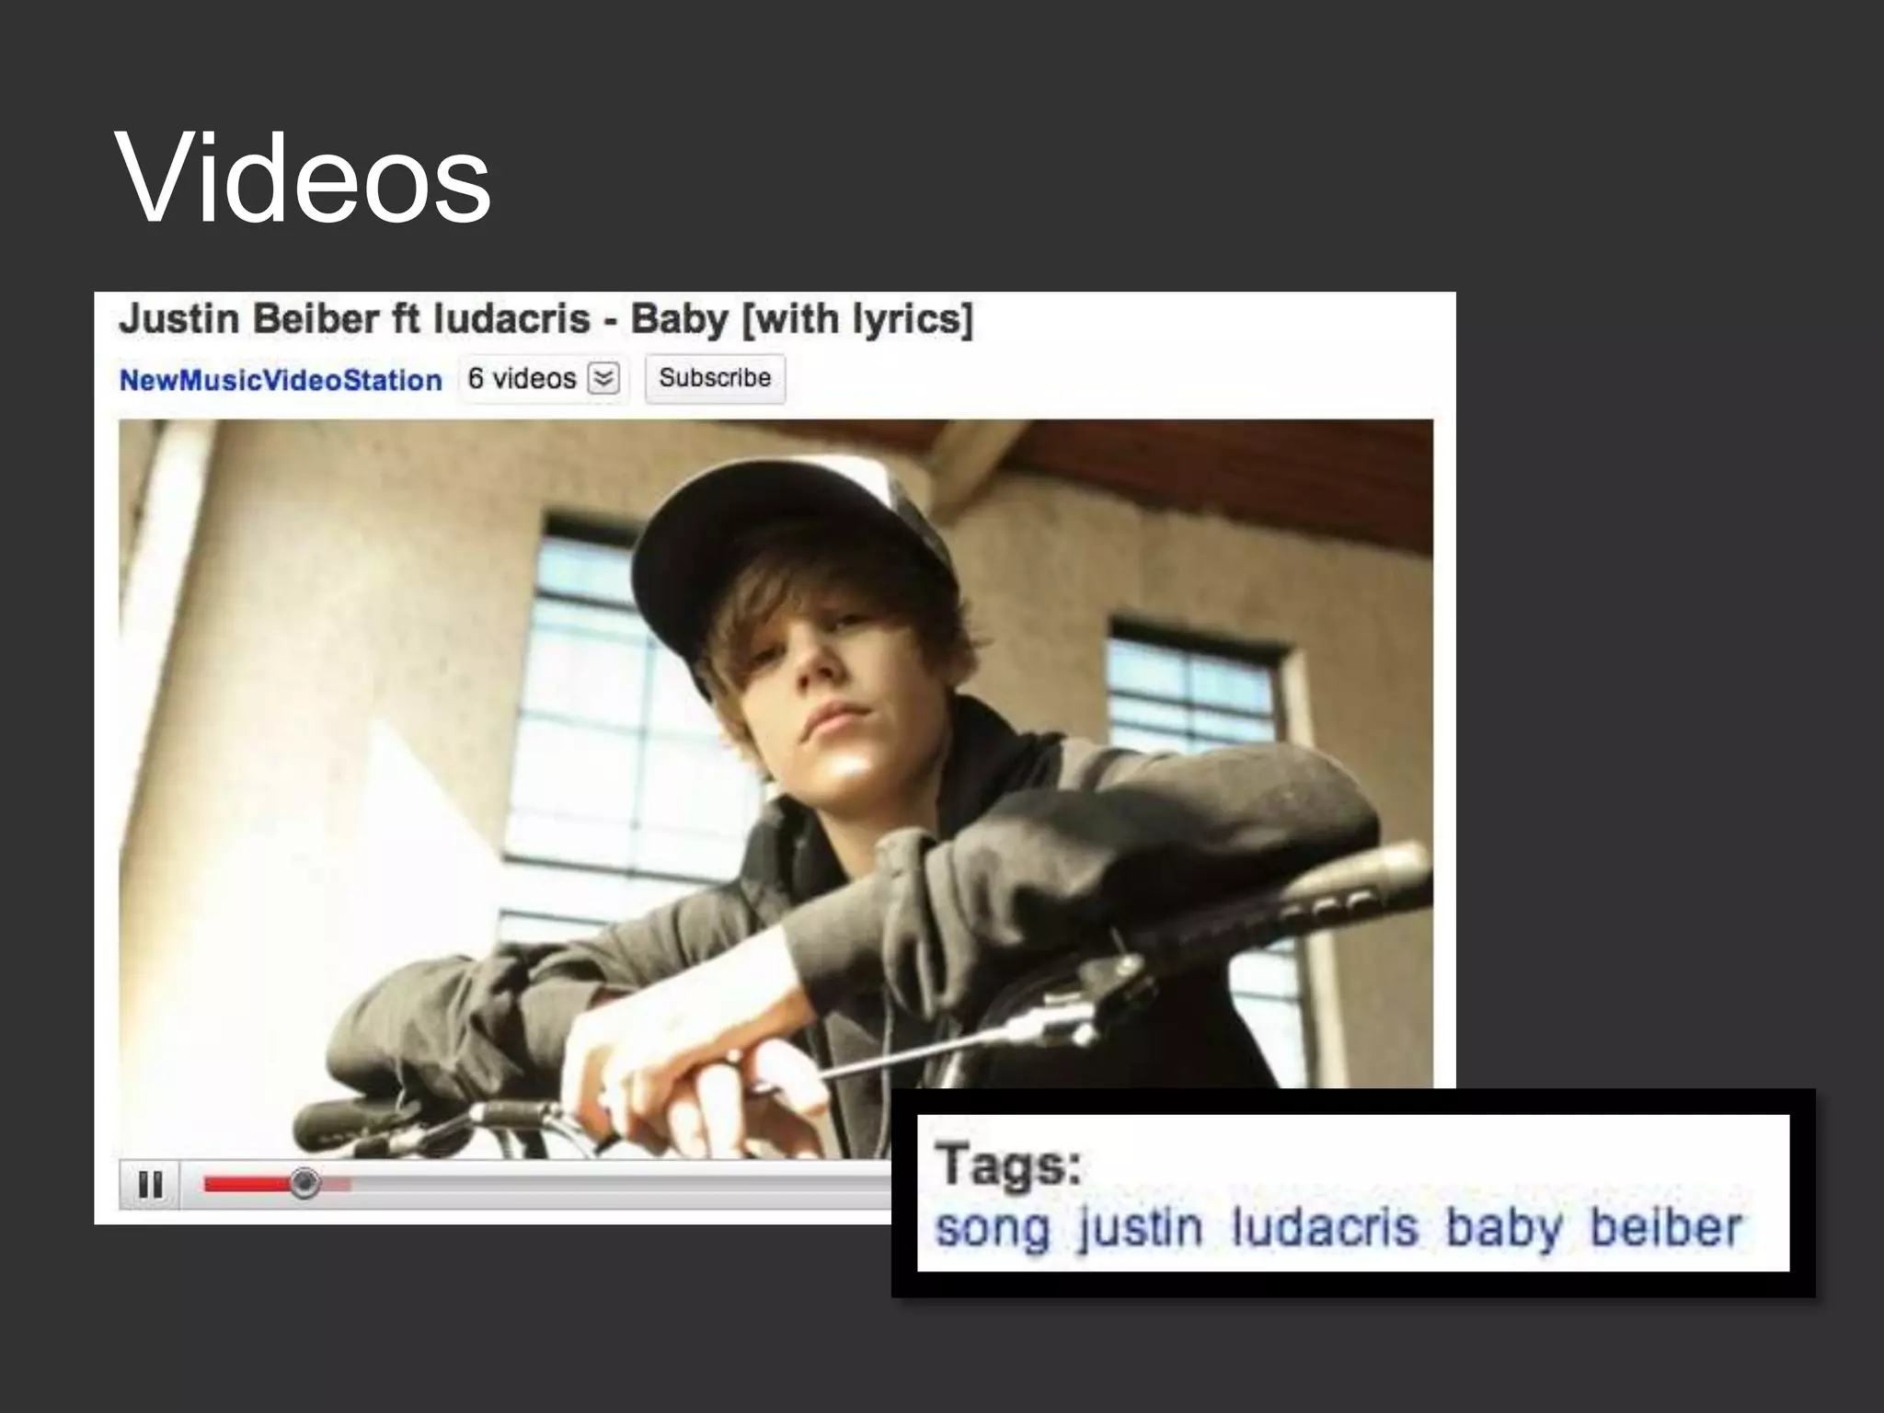Follow the 'beiber' tag link
The height and width of the screenshot is (1413, 1884).
click(1666, 1226)
